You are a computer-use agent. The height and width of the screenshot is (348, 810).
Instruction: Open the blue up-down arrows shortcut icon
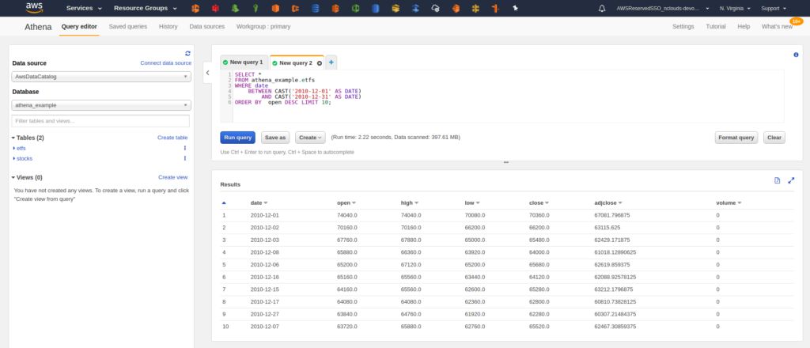415,8
